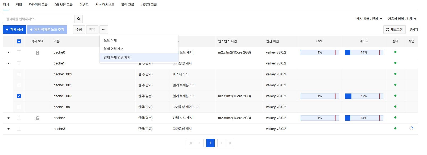Toggle the select-all header checkbox
This screenshot has width=427, height=155.
pyautogui.click(x=19, y=41)
